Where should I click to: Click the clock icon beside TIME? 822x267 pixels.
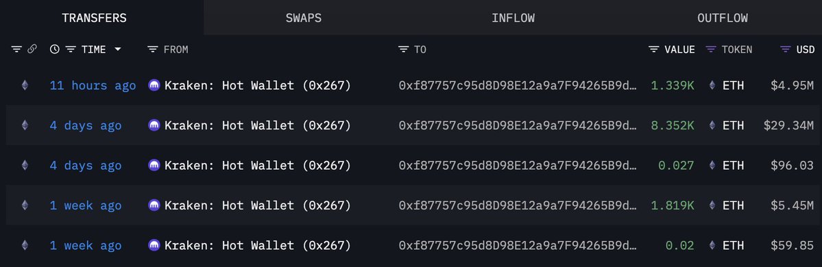[x=55, y=49]
